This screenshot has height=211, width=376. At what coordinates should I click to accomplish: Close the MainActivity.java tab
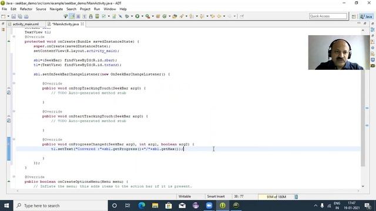coord(82,24)
